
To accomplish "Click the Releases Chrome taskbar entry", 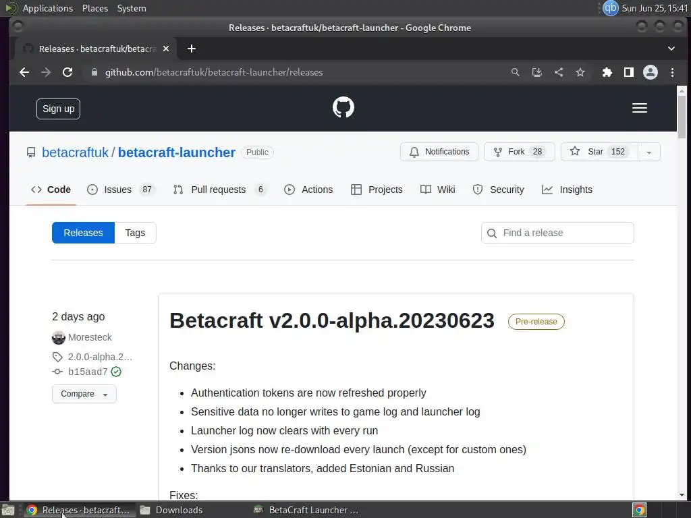I will (78, 510).
